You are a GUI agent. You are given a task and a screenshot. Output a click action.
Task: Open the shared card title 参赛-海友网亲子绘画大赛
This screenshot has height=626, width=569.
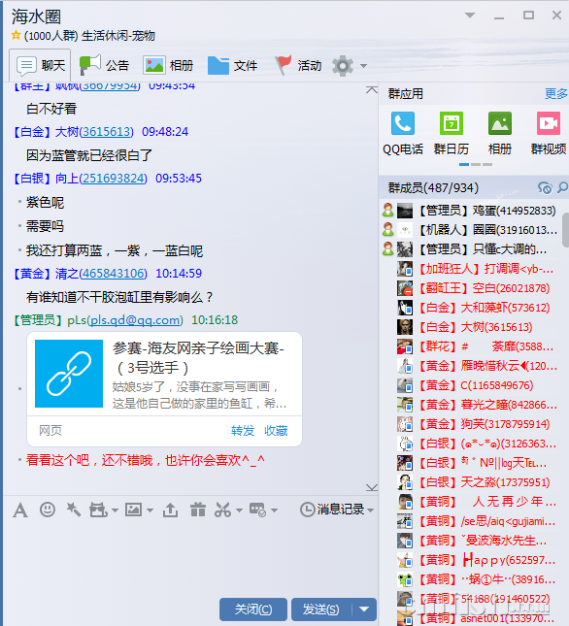[x=198, y=358]
